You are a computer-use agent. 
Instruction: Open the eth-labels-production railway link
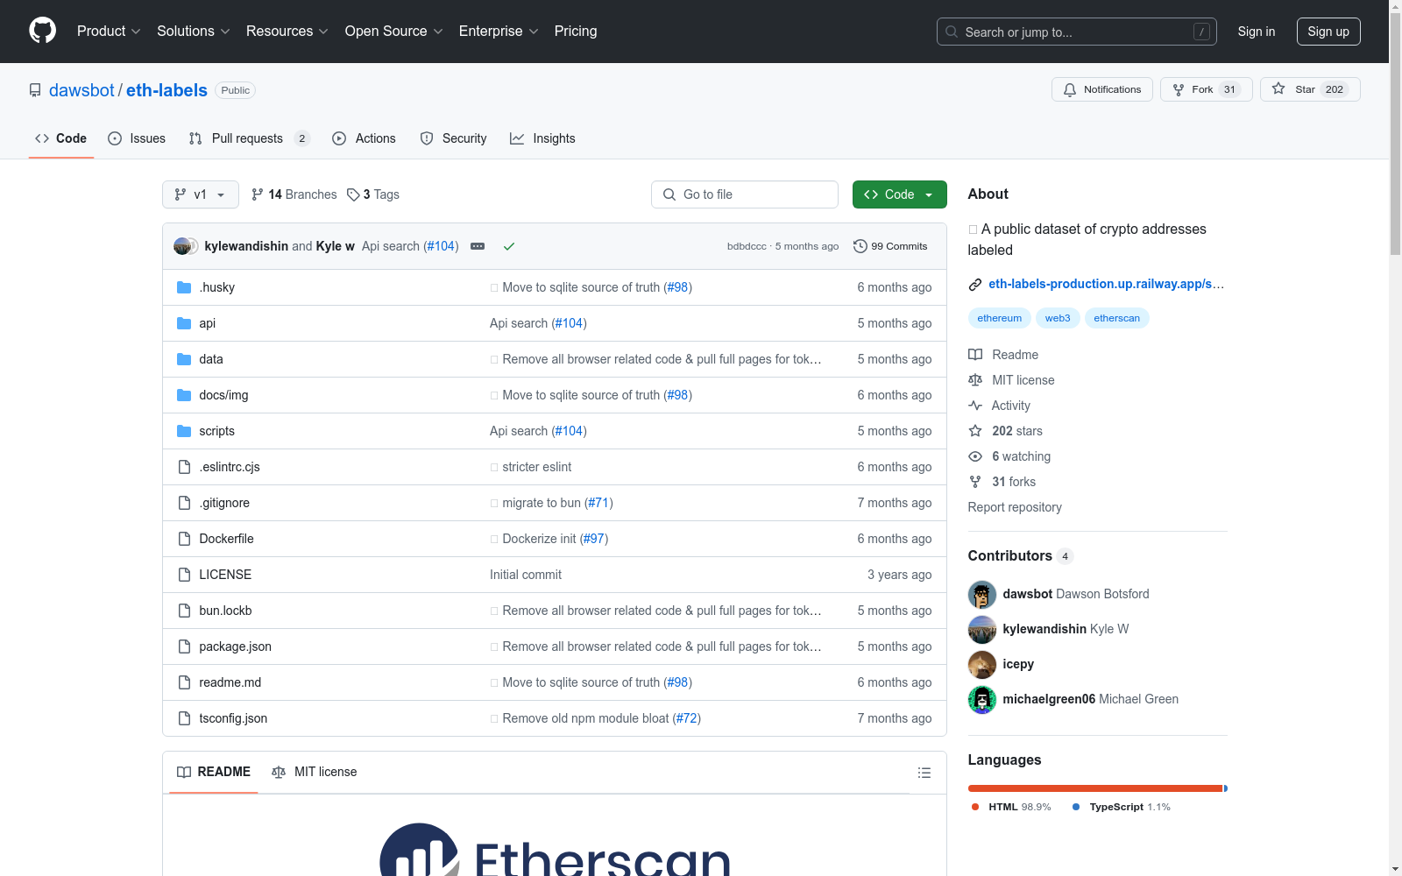point(1106,284)
